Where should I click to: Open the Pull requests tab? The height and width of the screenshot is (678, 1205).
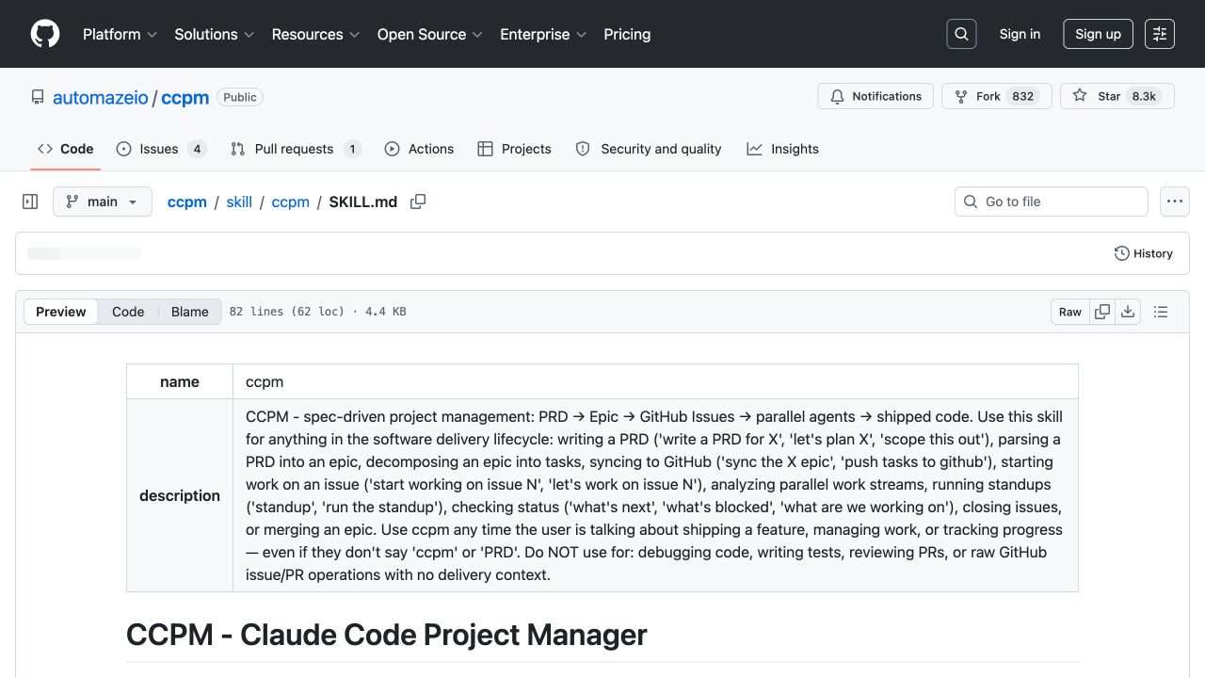coord(296,149)
